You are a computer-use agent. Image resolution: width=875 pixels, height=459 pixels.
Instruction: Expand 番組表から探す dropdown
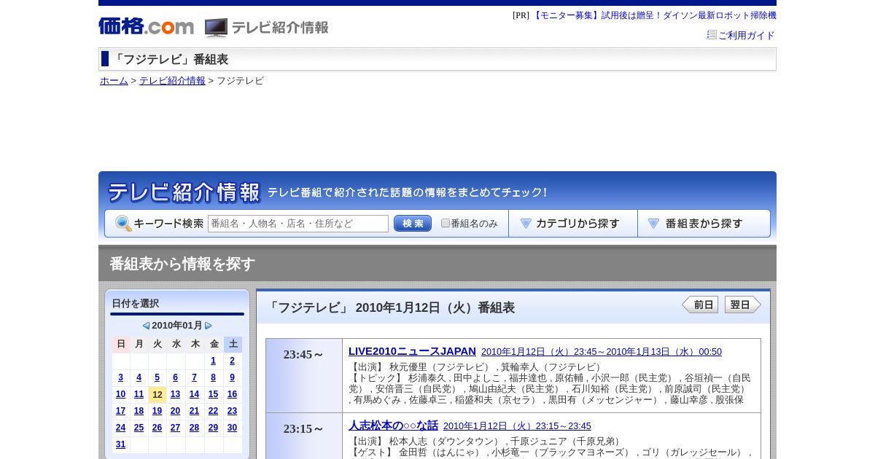click(704, 224)
